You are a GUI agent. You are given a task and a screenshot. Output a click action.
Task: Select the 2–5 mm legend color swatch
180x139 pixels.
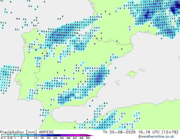[24, 135]
